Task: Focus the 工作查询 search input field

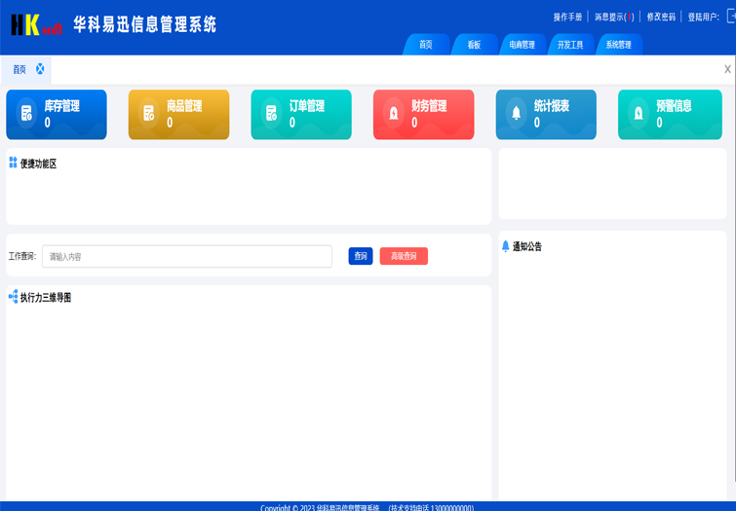Action: pos(187,256)
